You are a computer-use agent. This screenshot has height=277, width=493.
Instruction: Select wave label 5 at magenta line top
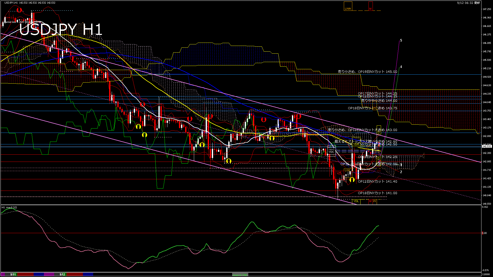401,41
